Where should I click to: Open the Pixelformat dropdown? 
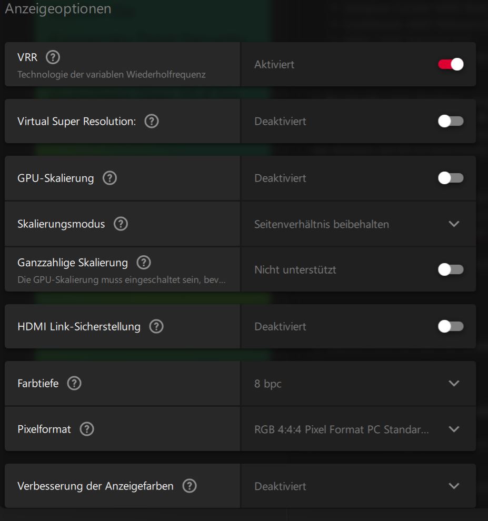[454, 429]
